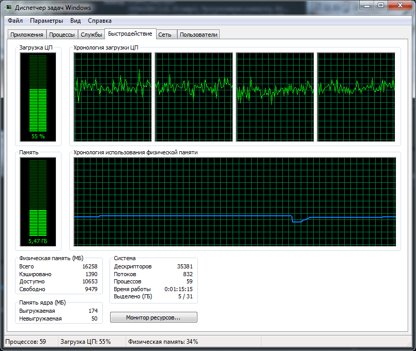The width and height of the screenshot is (416, 351).
Task: Maximize the Task Manager window
Action: click(x=381, y=6)
